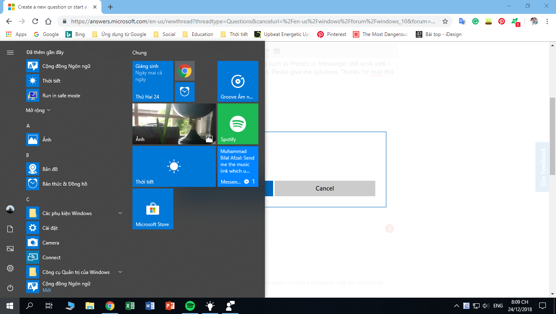Open the Thời tiết bookmarks folder
The image size is (556, 314).
pyautogui.click(x=234, y=34)
